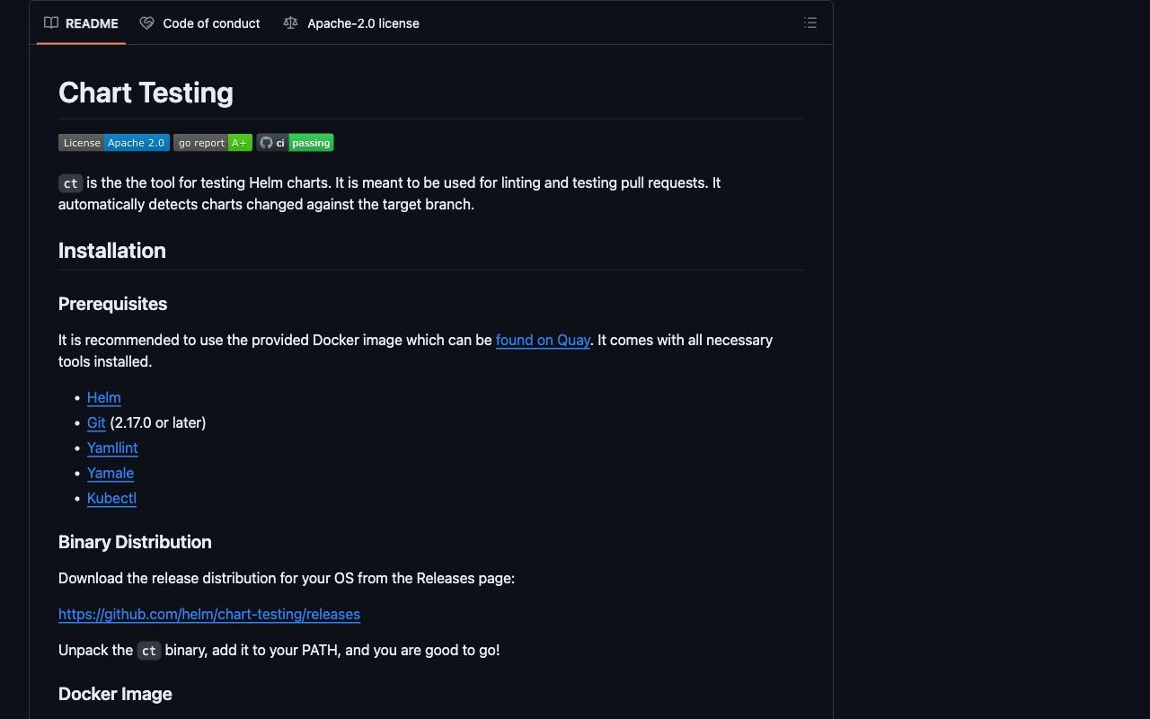Click the ct code snippet in intro paragraph
This screenshot has height=719, width=1150.
[71, 183]
